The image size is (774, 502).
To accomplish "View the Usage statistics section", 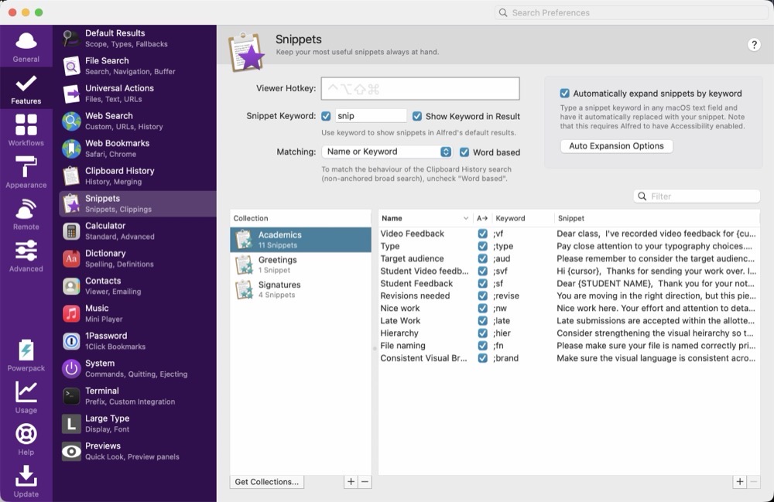I will 26,398.
